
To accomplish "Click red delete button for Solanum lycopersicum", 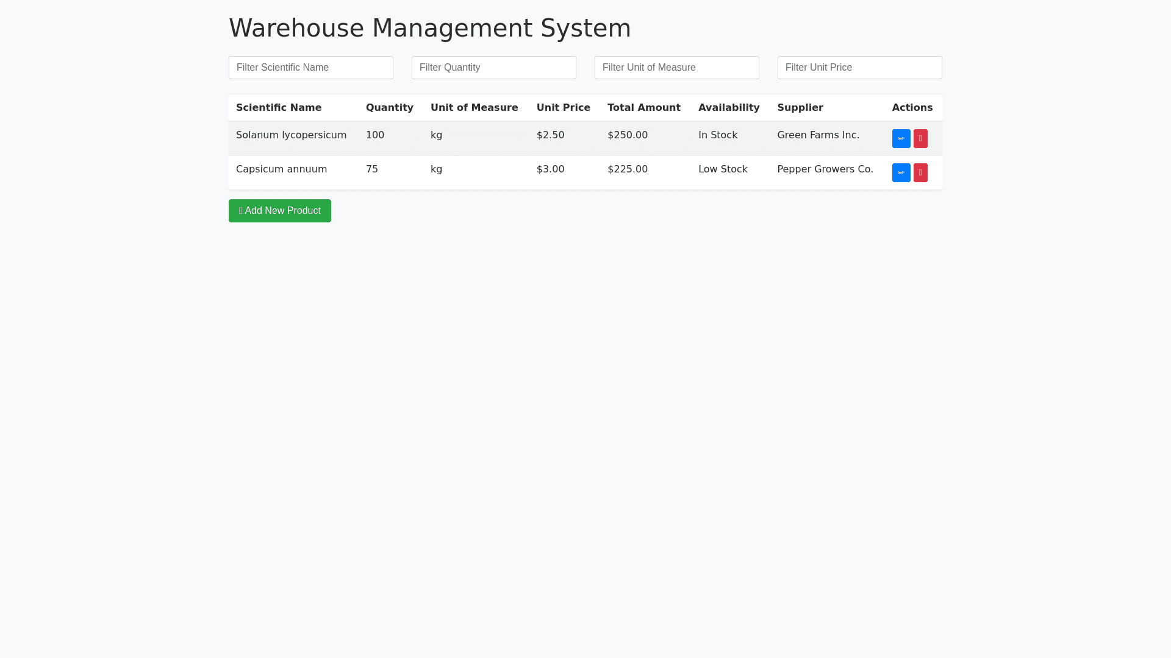I will [920, 138].
